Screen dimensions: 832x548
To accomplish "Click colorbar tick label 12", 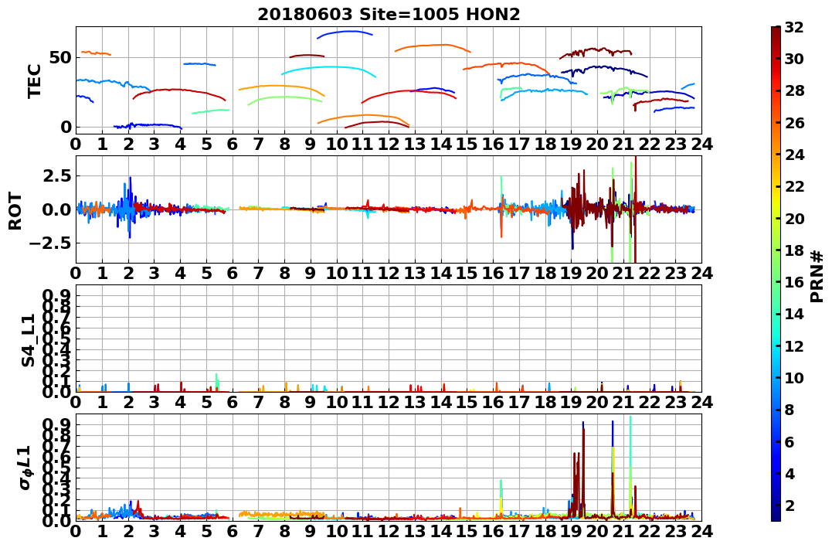I will tap(794, 345).
